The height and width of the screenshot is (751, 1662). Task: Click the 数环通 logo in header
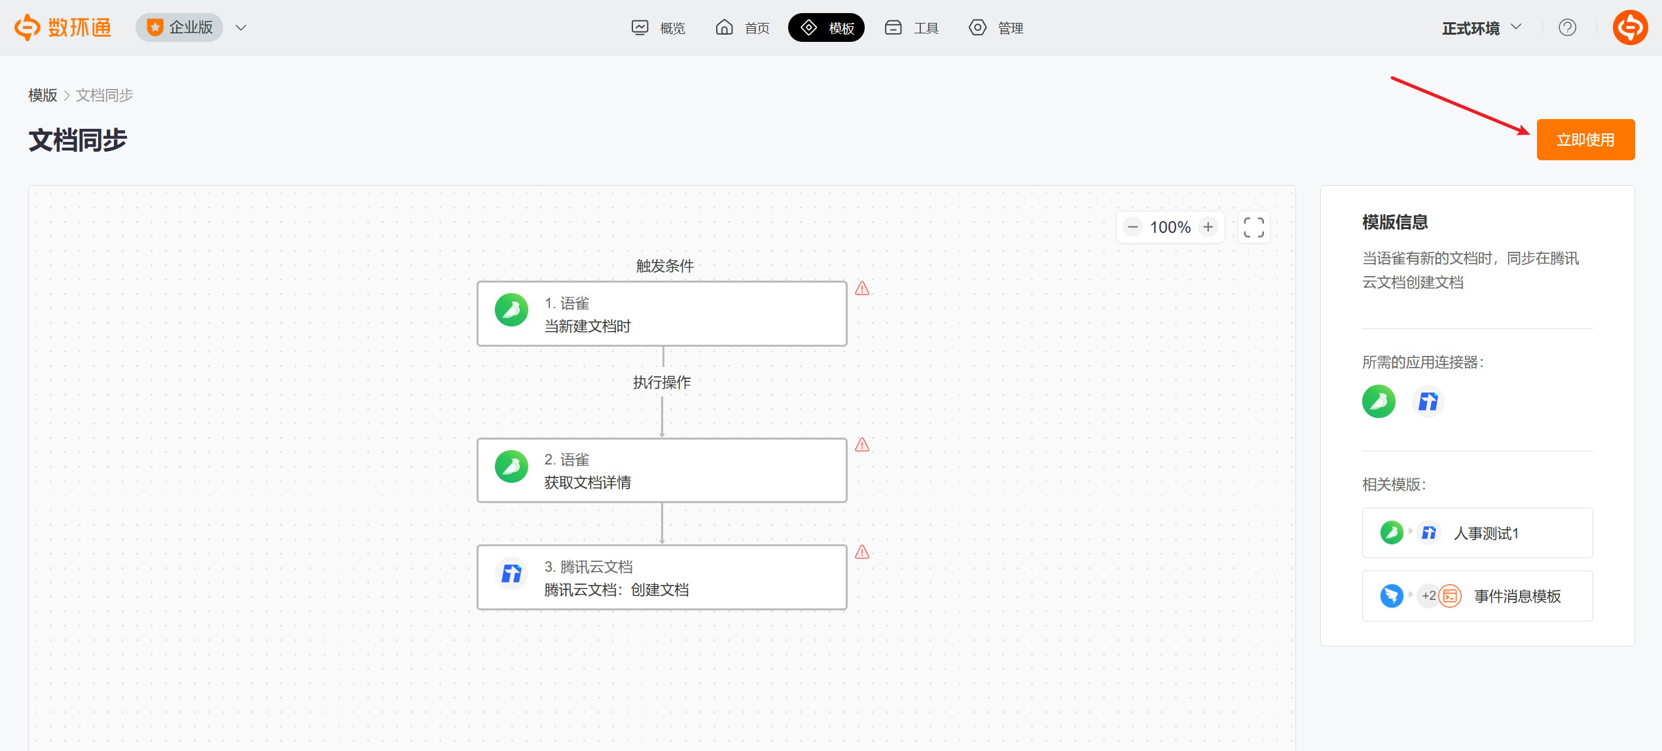(63, 27)
